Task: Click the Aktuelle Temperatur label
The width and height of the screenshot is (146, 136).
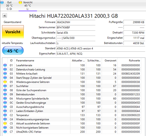Action: 12,43
